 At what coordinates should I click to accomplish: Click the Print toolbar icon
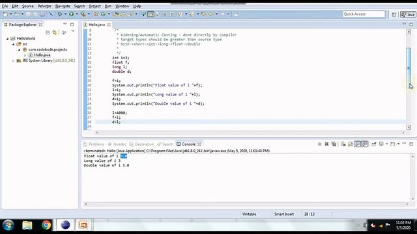(x=42, y=14)
